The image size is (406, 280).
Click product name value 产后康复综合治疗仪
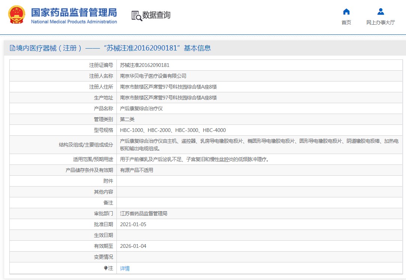pos(141,108)
